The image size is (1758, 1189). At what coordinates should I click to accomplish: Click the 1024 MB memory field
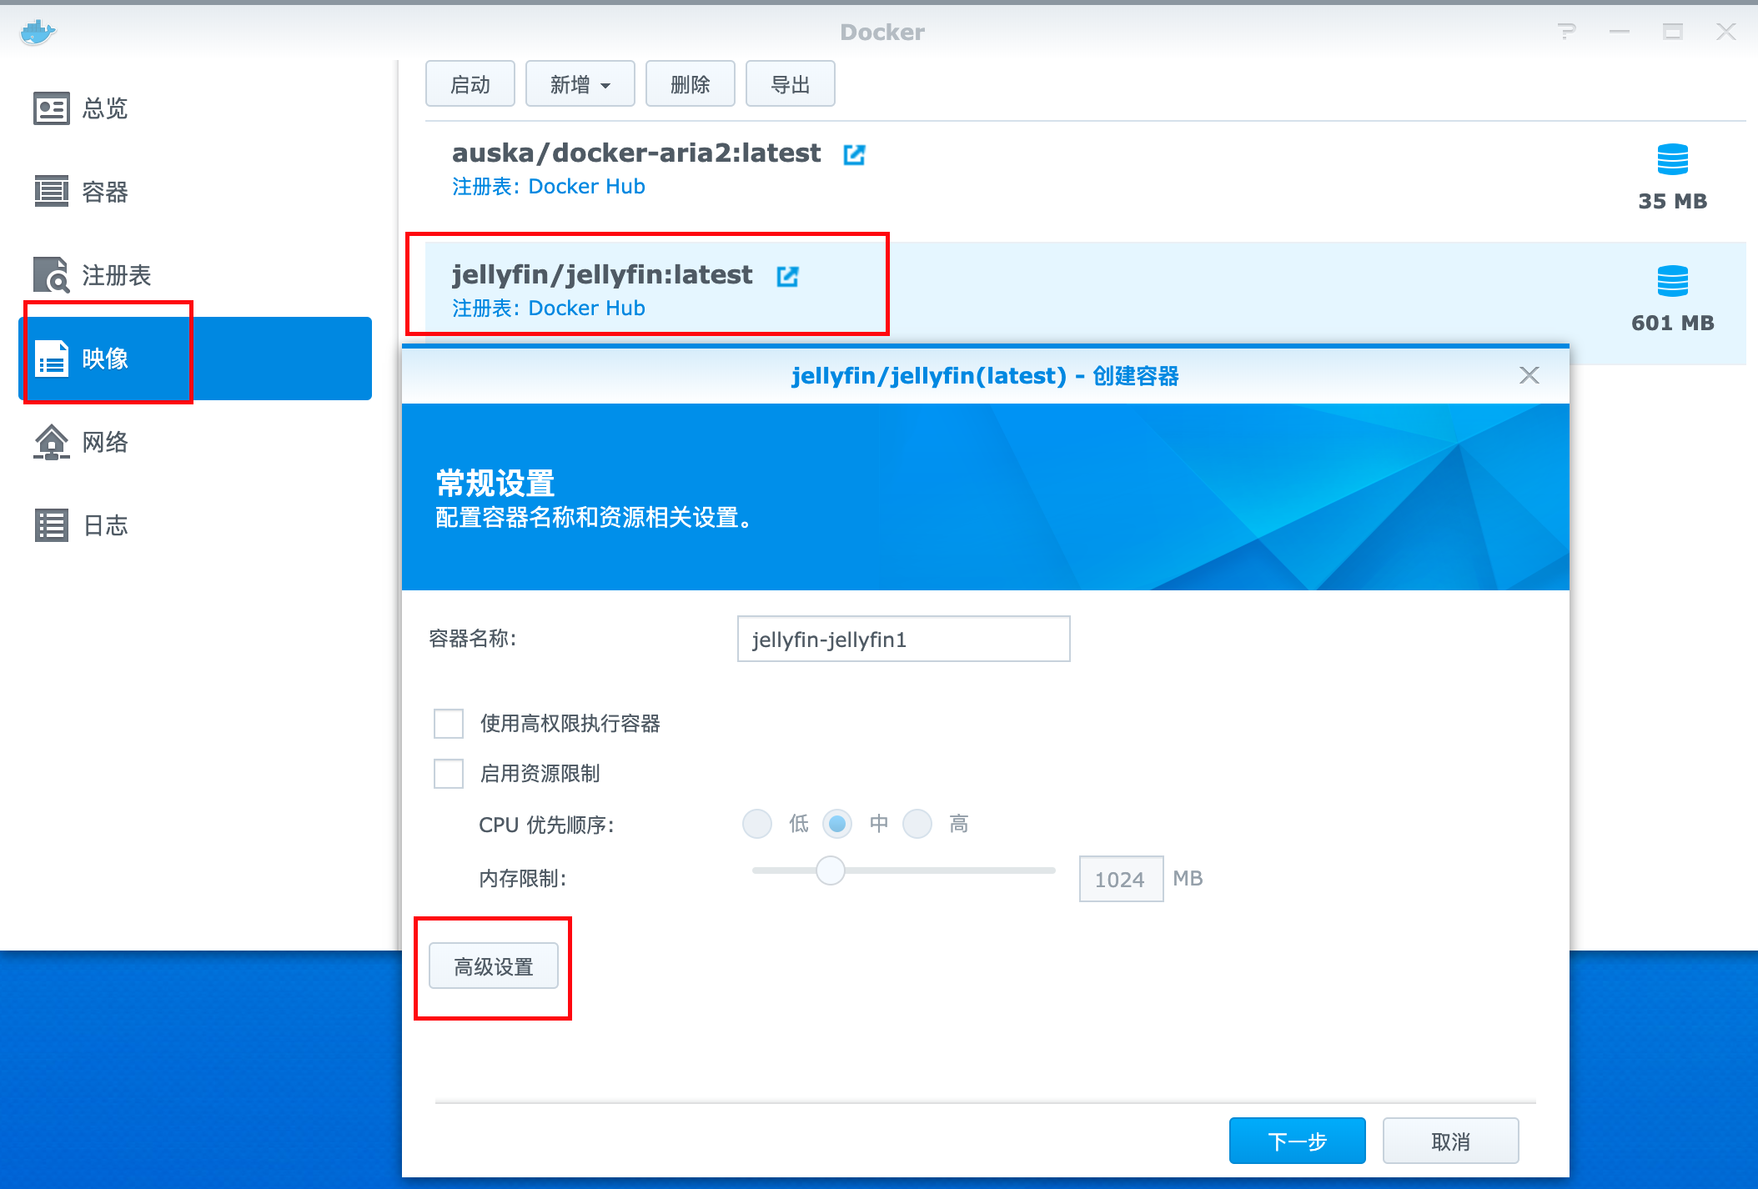click(x=1121, y=879)
